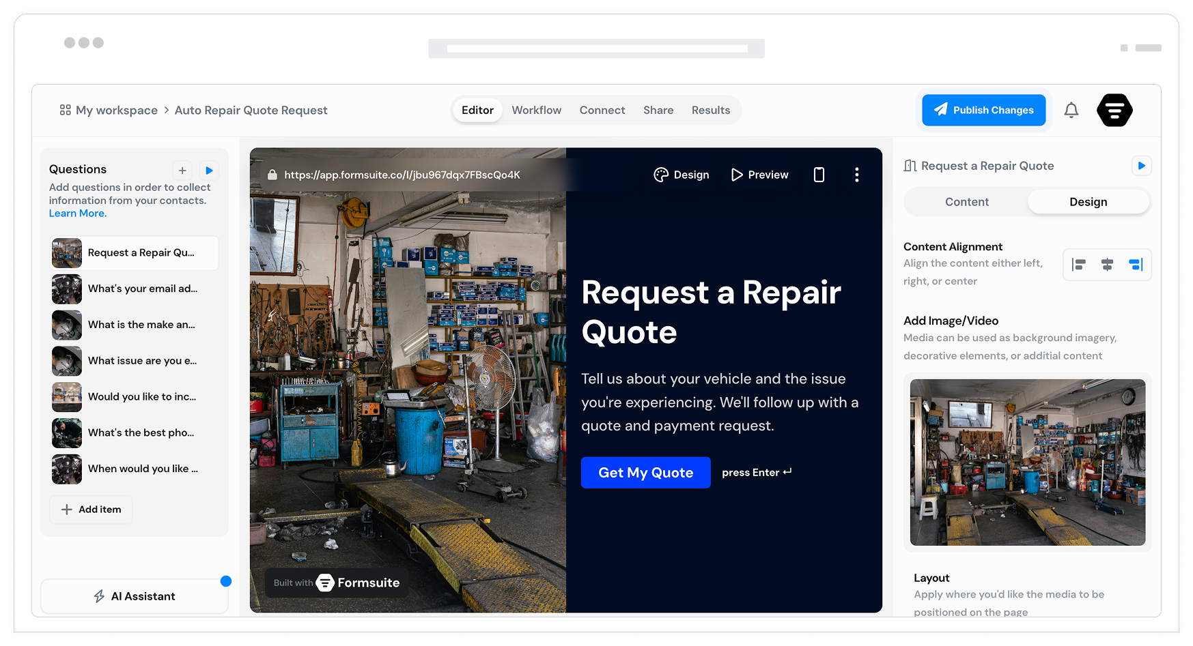Go to the Results tab
The width and height of the screenshot is (1193, 646).
pos(710,111)
